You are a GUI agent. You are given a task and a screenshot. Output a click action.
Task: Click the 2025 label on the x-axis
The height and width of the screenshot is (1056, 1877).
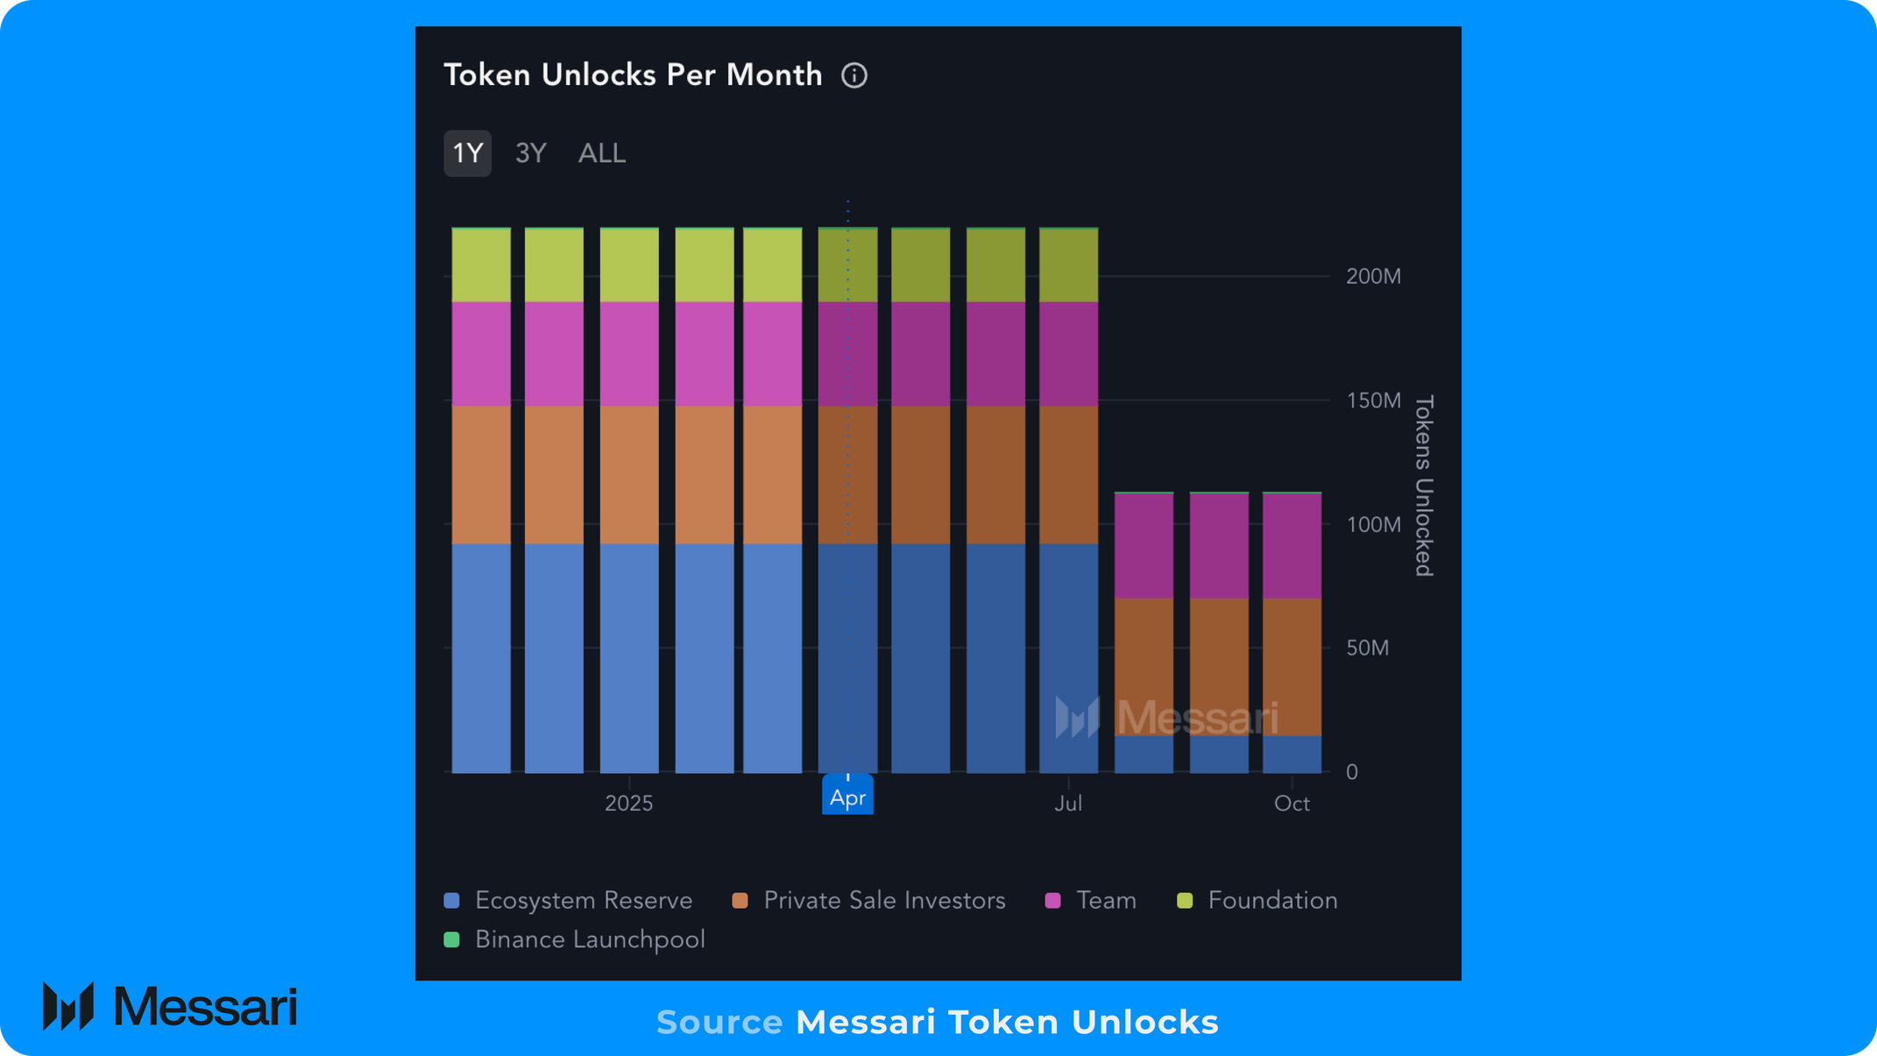(x=629, y=804)
